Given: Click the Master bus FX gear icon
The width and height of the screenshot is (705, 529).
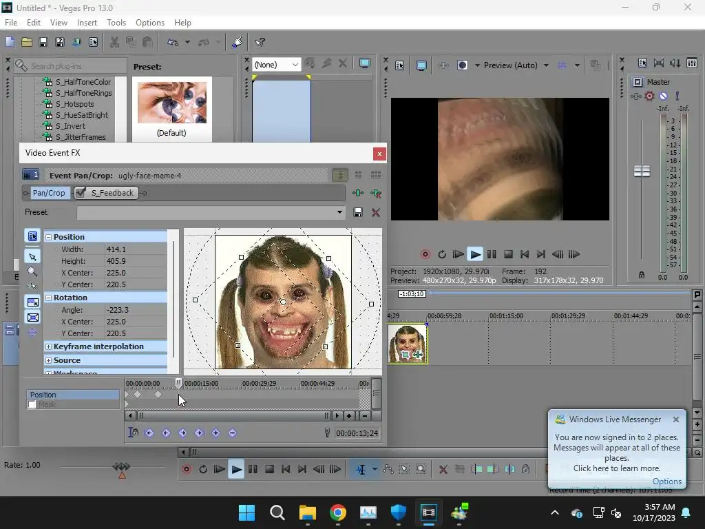Looking at the screenshot, I should pyautogui.click(x=649, y=96).
